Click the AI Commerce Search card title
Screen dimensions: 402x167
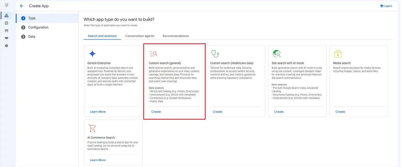[x=101, y=138]
